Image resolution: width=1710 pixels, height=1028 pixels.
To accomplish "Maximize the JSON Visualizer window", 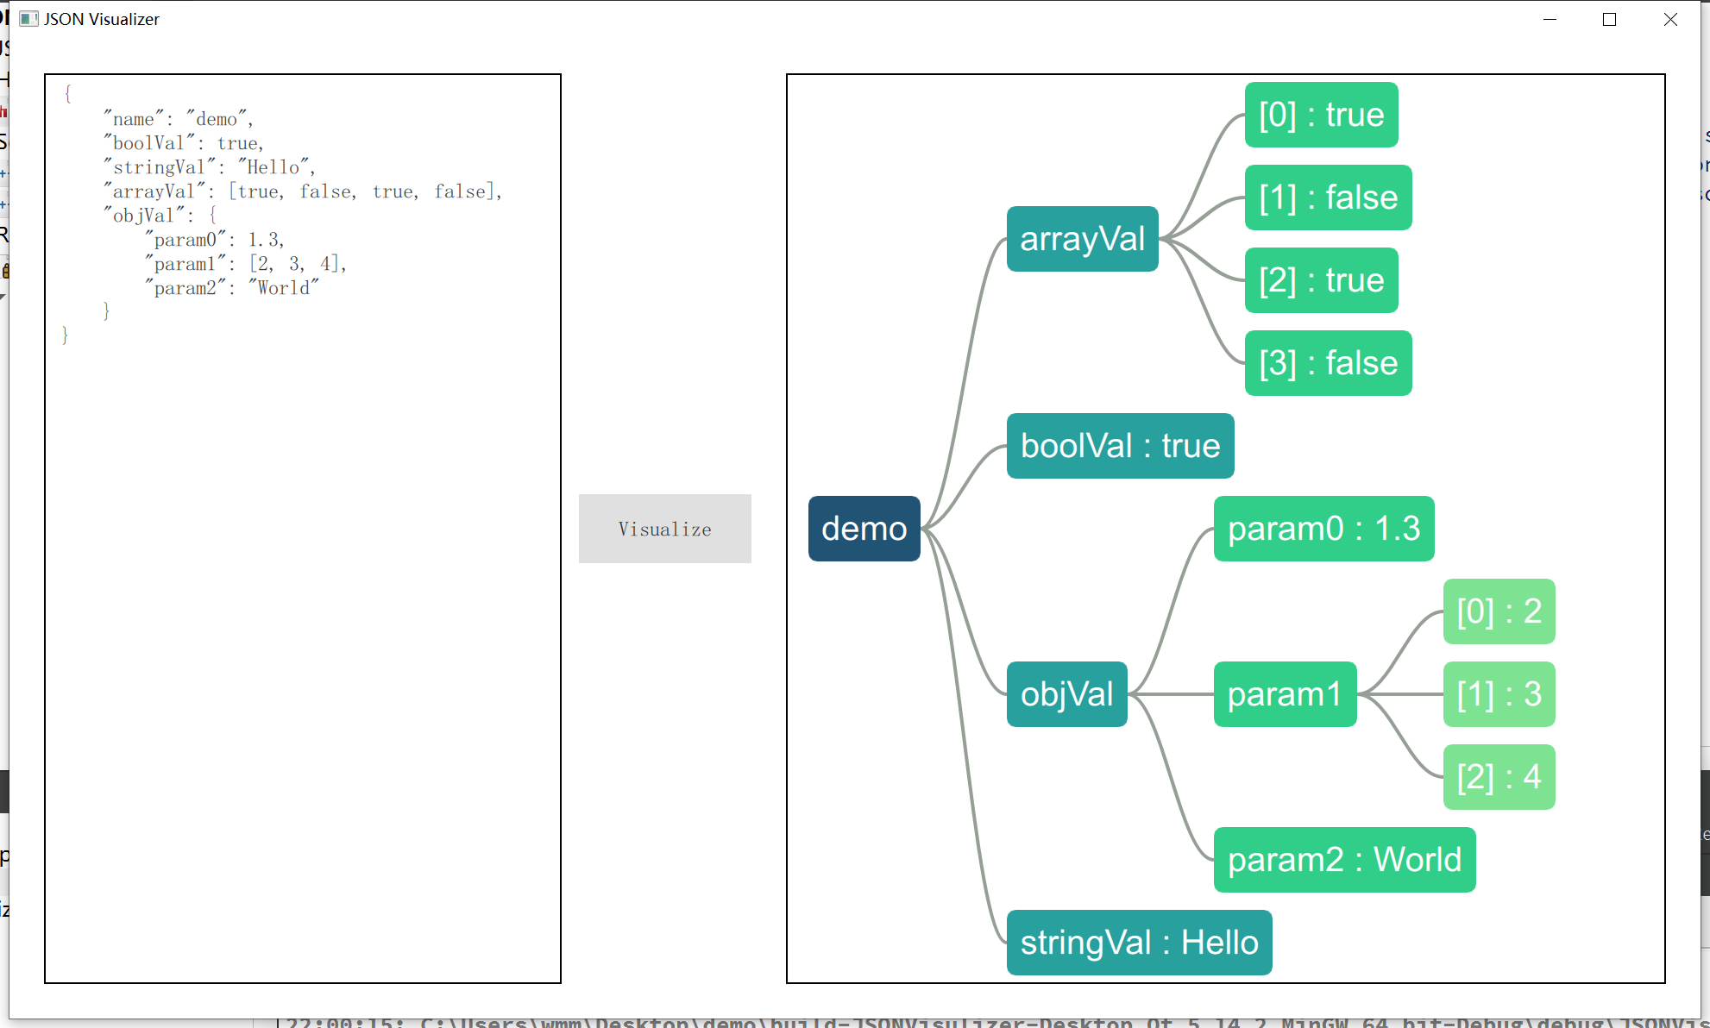I will (1609, 19).
